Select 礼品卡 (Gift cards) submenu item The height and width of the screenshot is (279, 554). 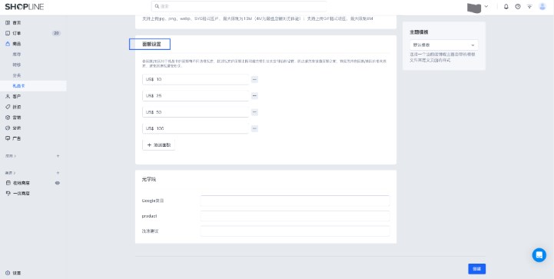18,86
